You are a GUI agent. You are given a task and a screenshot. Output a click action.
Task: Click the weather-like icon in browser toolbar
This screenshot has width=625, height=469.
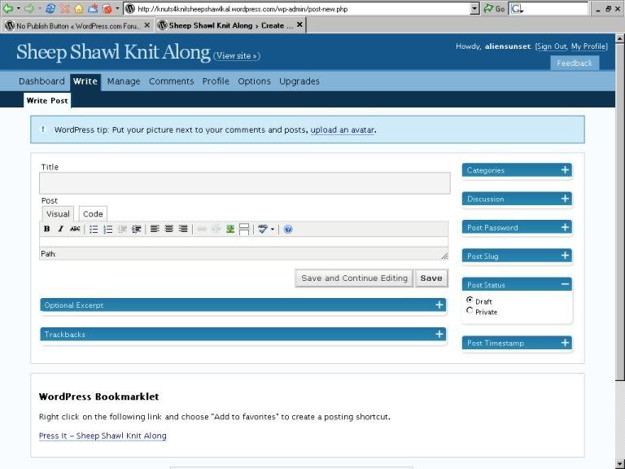pyautogui.click(x=93, y=8)
